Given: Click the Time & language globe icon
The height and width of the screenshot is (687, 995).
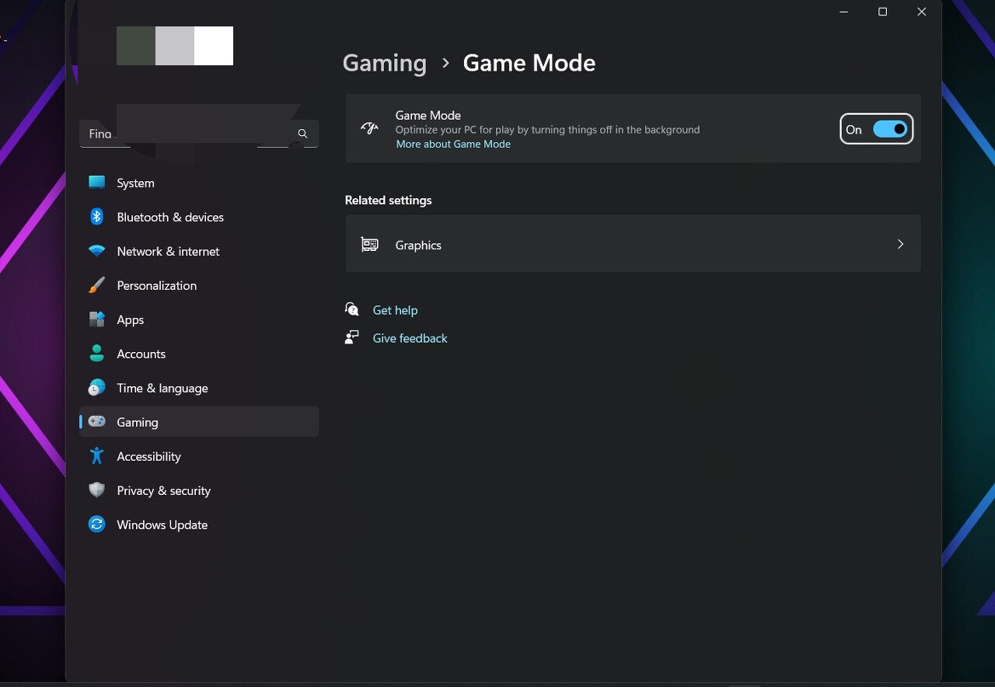Looking at the screenshot, I should point(96,388).
